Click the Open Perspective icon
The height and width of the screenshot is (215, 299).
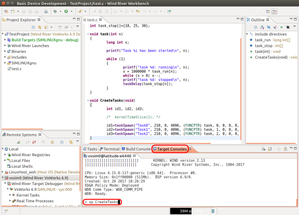(x=268, y=12)
